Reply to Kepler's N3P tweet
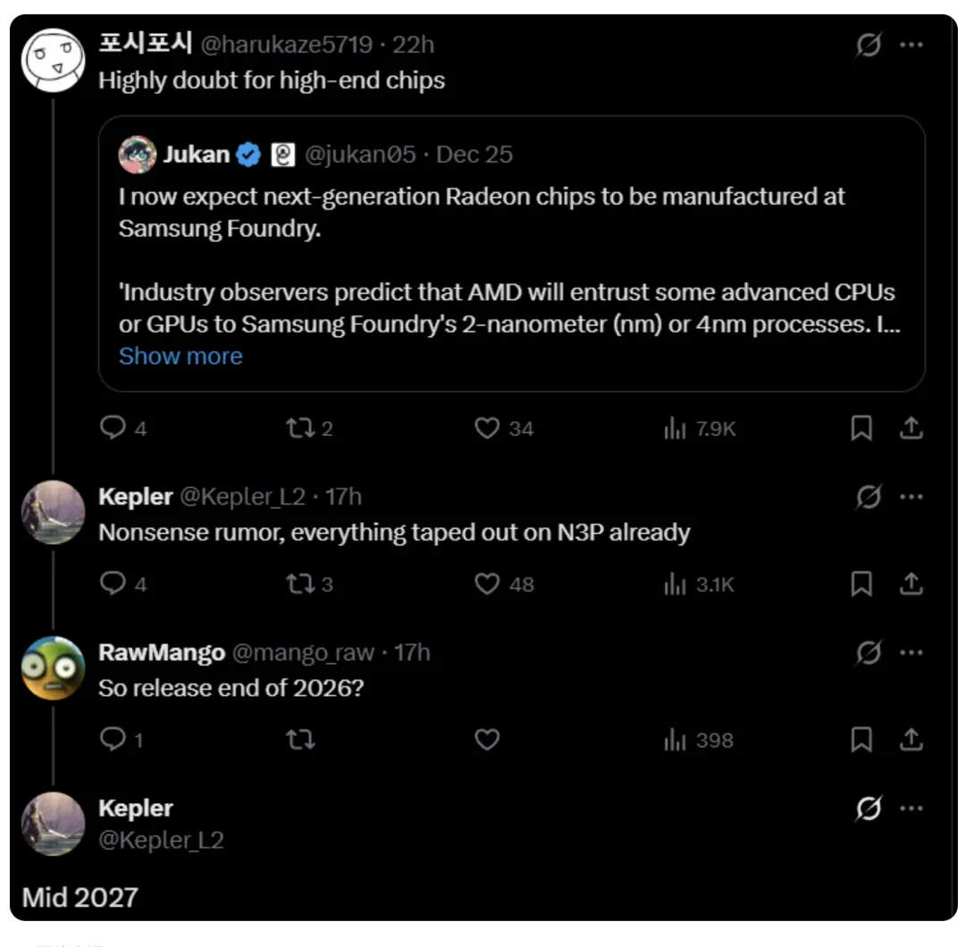965x947 pixels. (113, 584)
